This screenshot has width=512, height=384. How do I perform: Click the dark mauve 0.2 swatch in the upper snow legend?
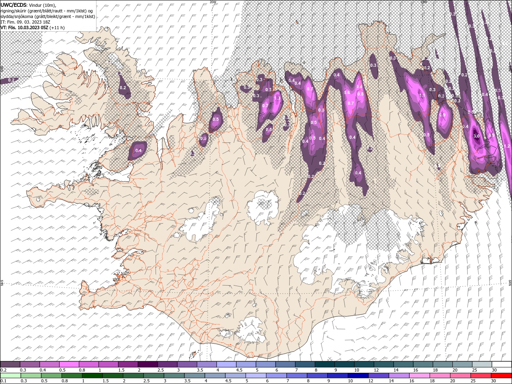tap(10, 364)
